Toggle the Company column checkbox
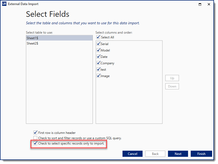 98,63
